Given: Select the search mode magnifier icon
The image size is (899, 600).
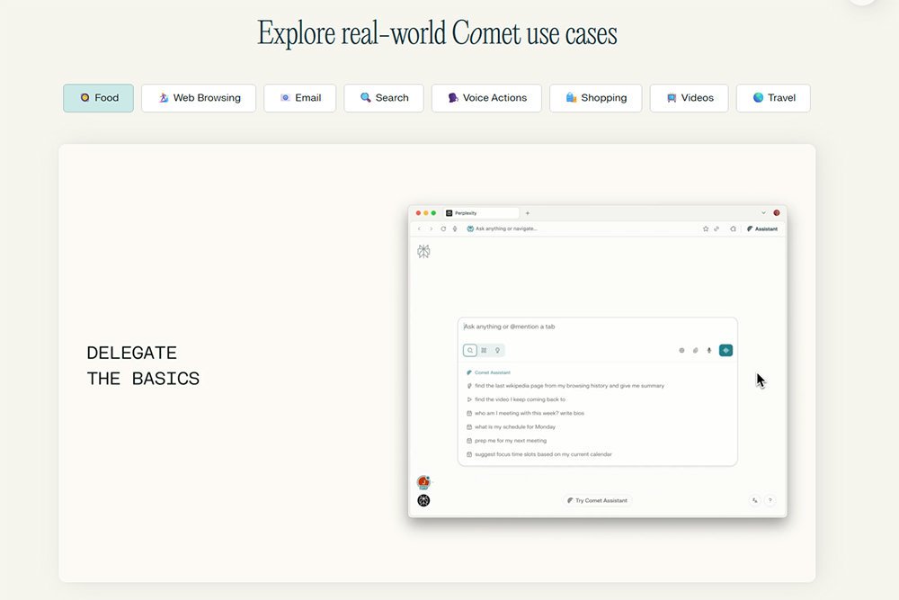Looking at the screenshot, I should [470, 350].
